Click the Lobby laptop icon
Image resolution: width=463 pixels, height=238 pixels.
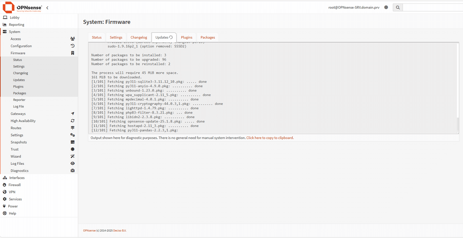[5, 17]
